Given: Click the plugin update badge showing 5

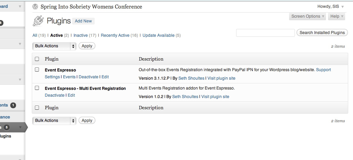Looking at the screenshot, I should (7, 127).
